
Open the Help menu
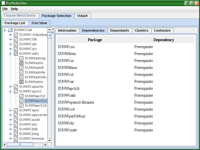tap(14, 9)
